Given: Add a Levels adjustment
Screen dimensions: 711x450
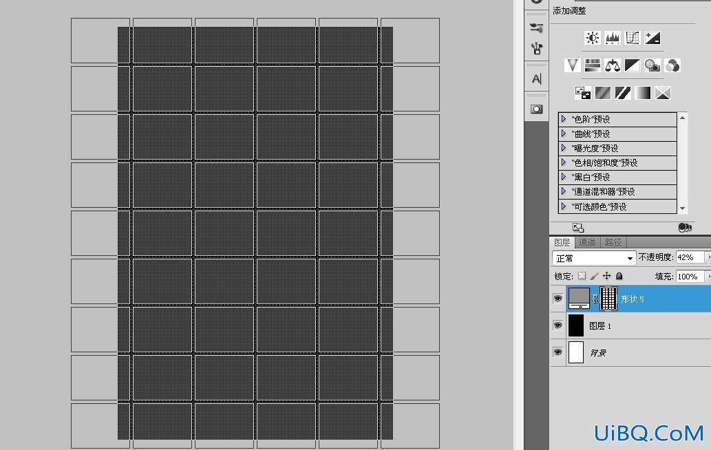Looking at the screenshot, I should [612, 38].
